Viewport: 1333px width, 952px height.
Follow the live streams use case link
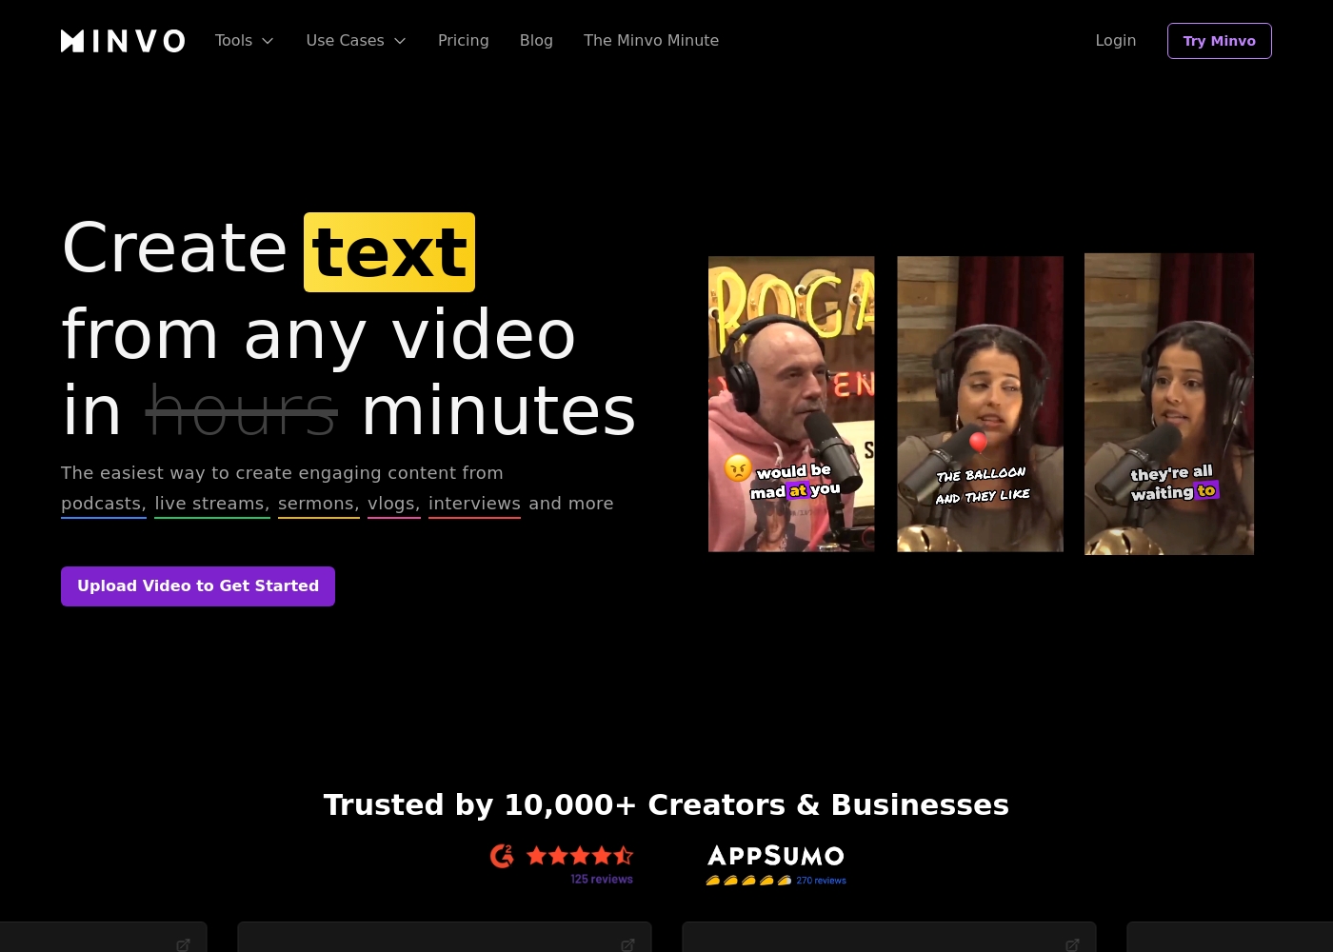tap(211, 504)
